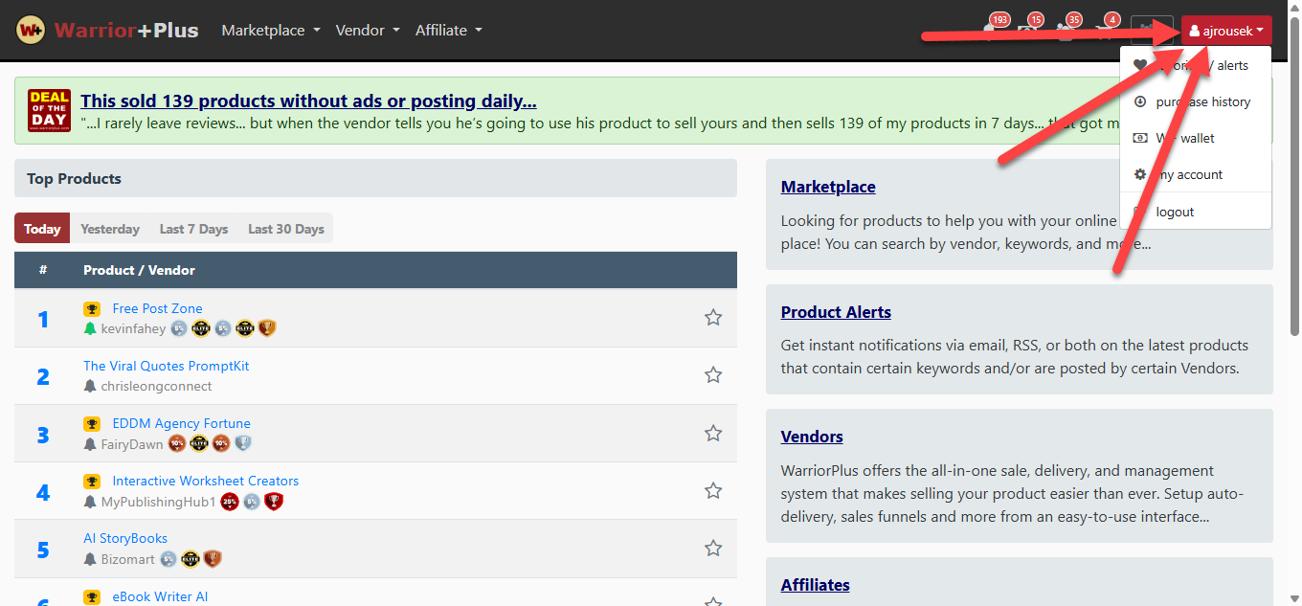Click the 25% badge next to MyPublishingHub1
This screenshot has width=1302, height=606.
[x=230, y=502]
